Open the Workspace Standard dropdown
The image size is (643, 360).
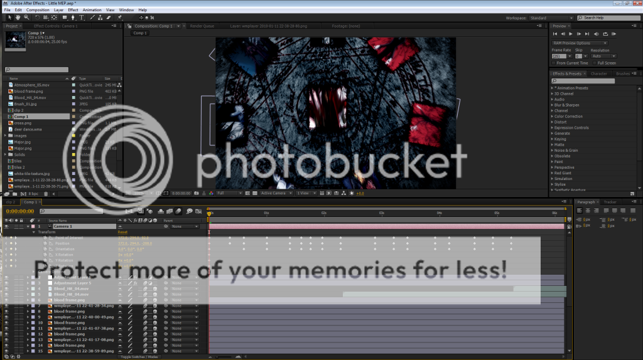click(551, 18)
